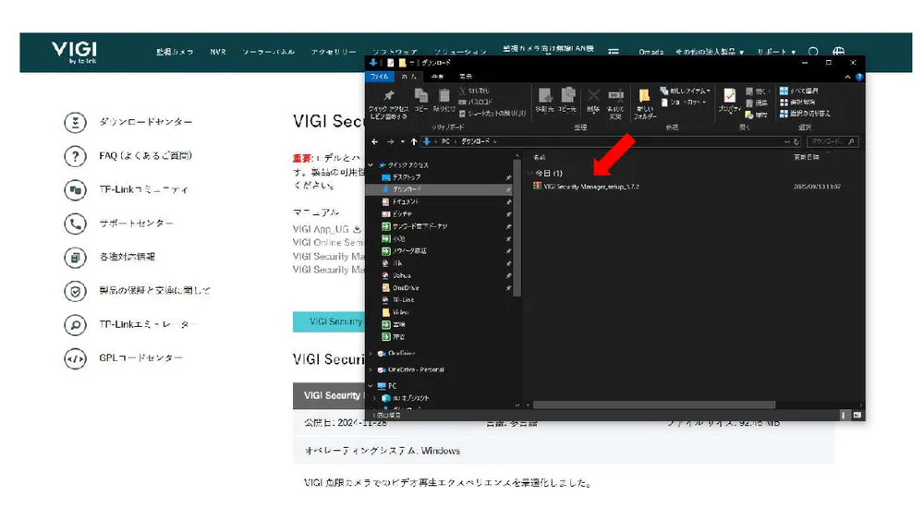Open the recent locations dropdown arrow
Screen dimensions: 924x532
[403, 141]
